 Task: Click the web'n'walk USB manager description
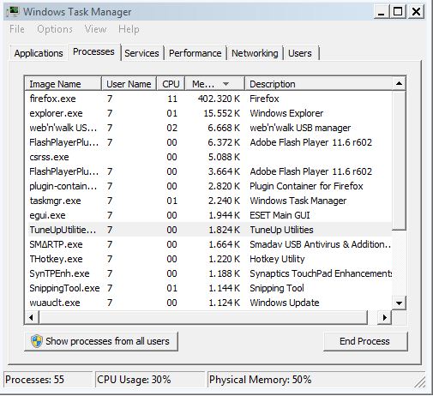tap(300, 128)
